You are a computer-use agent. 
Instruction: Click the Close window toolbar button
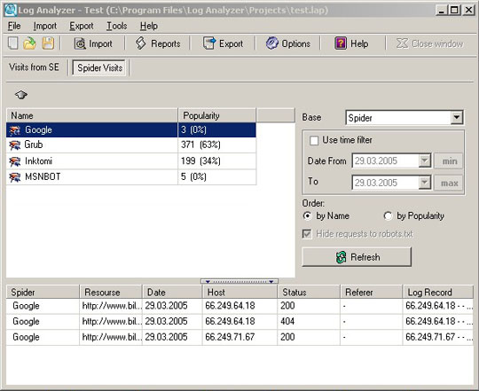(430, 43)
